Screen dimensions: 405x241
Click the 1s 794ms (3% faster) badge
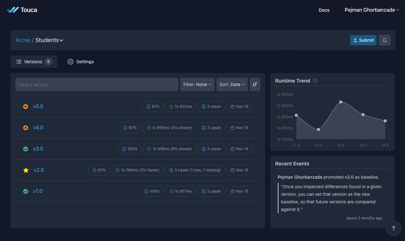tap(137, 170)
